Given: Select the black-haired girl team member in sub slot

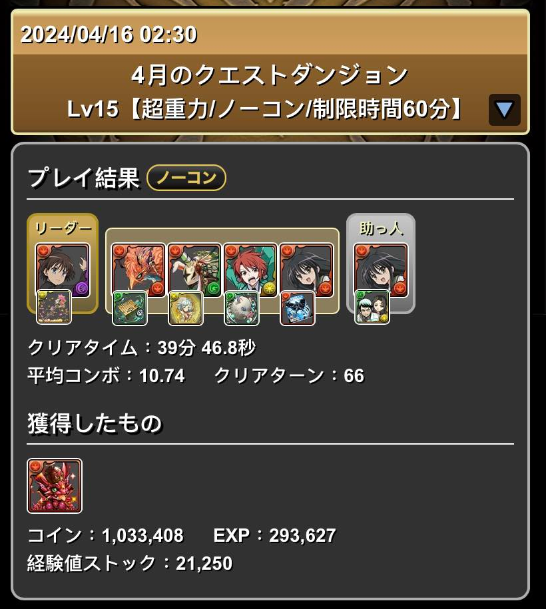Looking at the screenshot, I should pyautogui.click(x=306, y=270).
